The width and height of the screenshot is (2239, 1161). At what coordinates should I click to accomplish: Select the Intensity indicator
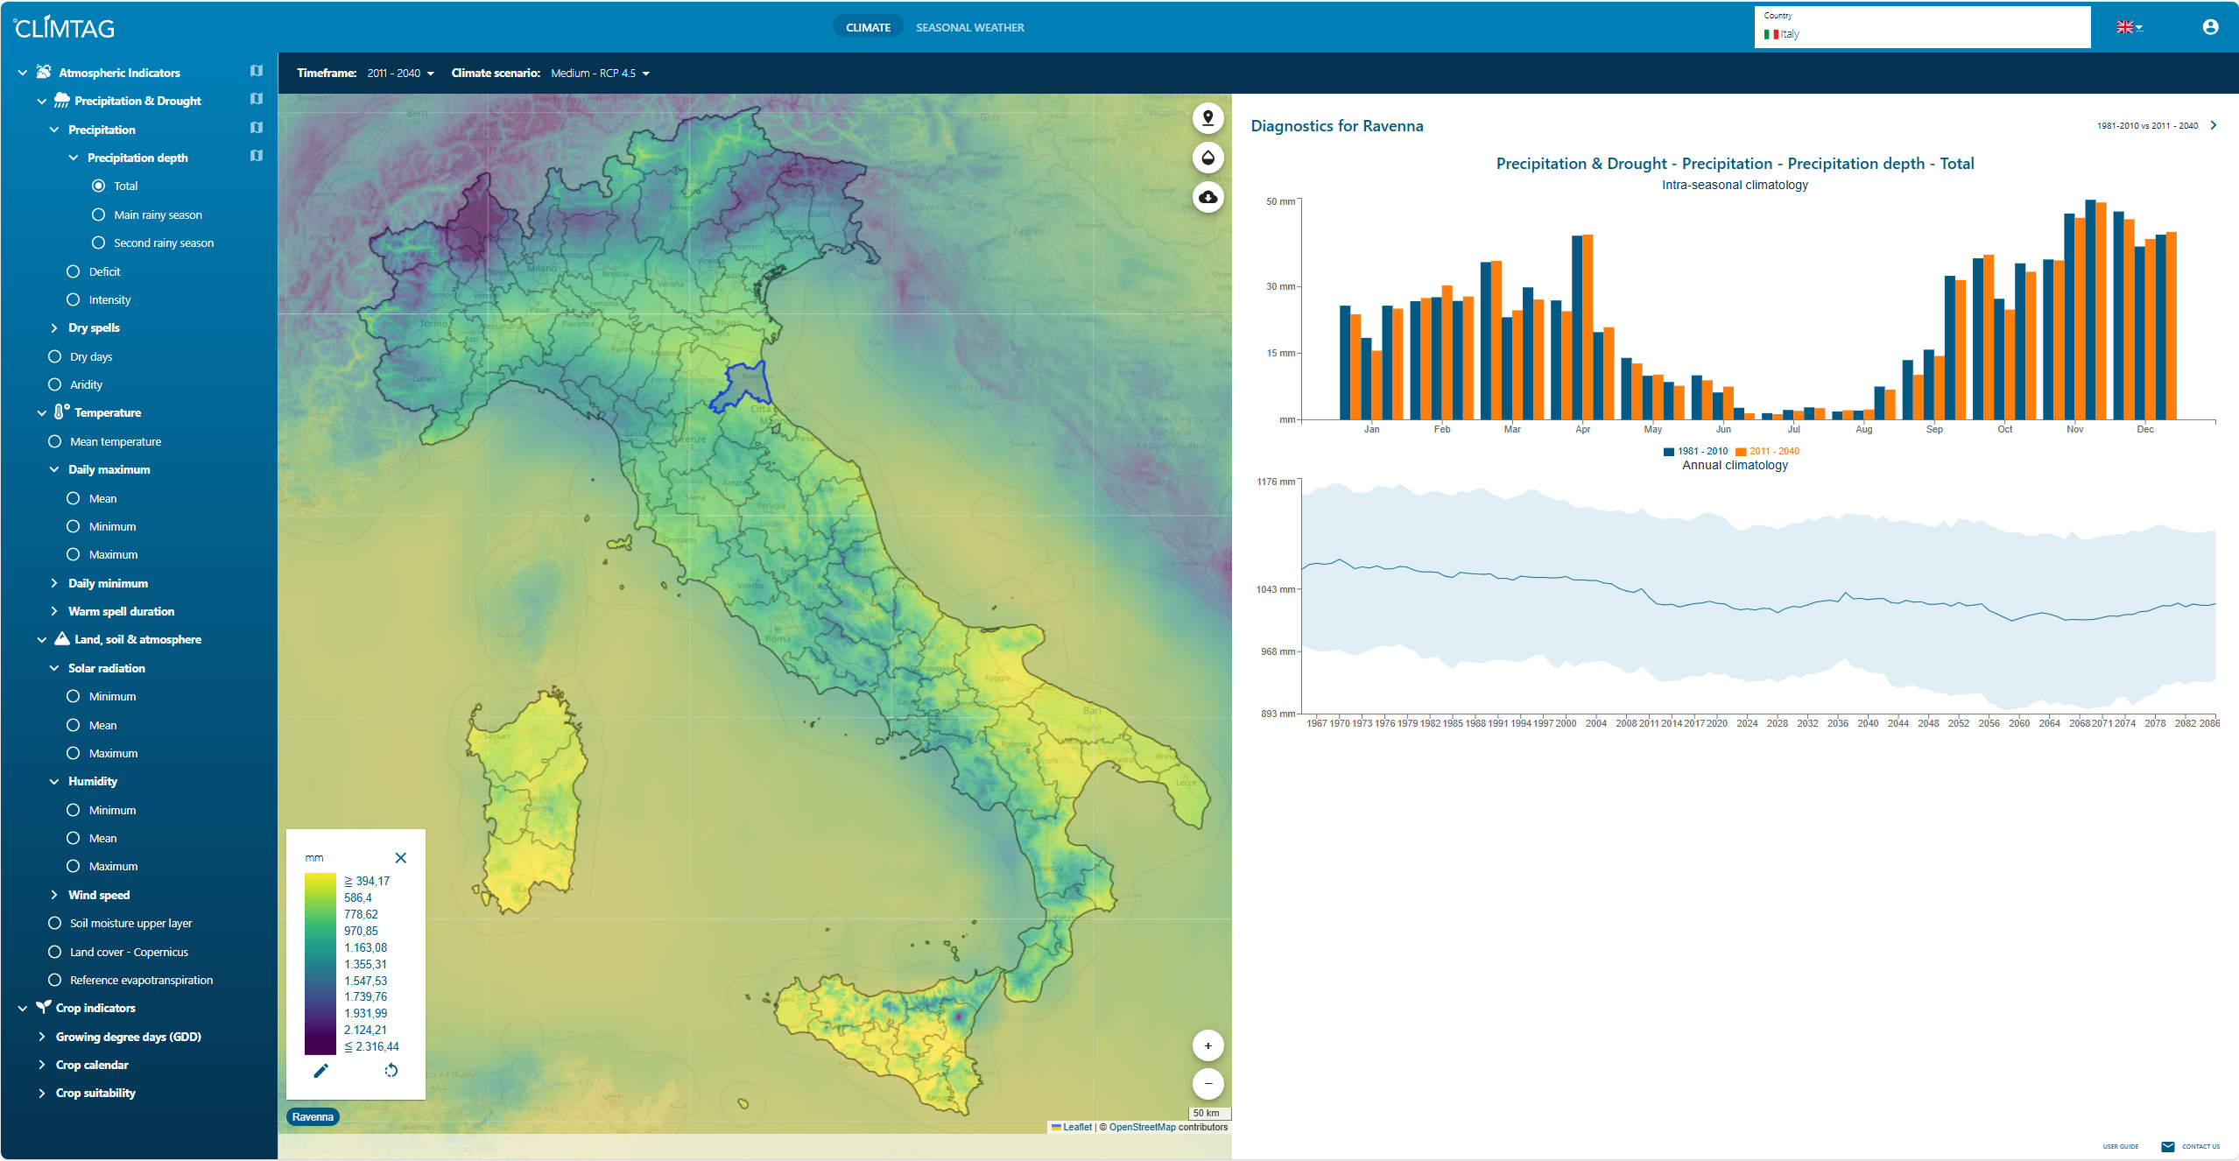[73, 299]
